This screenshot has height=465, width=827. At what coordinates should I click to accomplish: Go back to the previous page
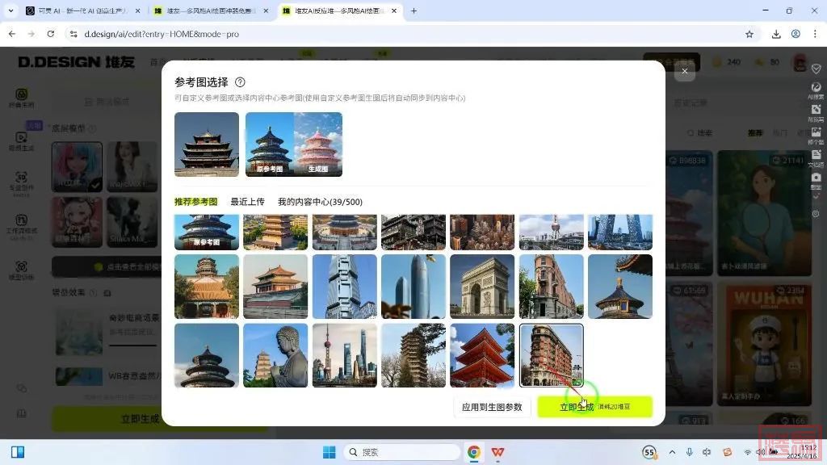point(12,34)
